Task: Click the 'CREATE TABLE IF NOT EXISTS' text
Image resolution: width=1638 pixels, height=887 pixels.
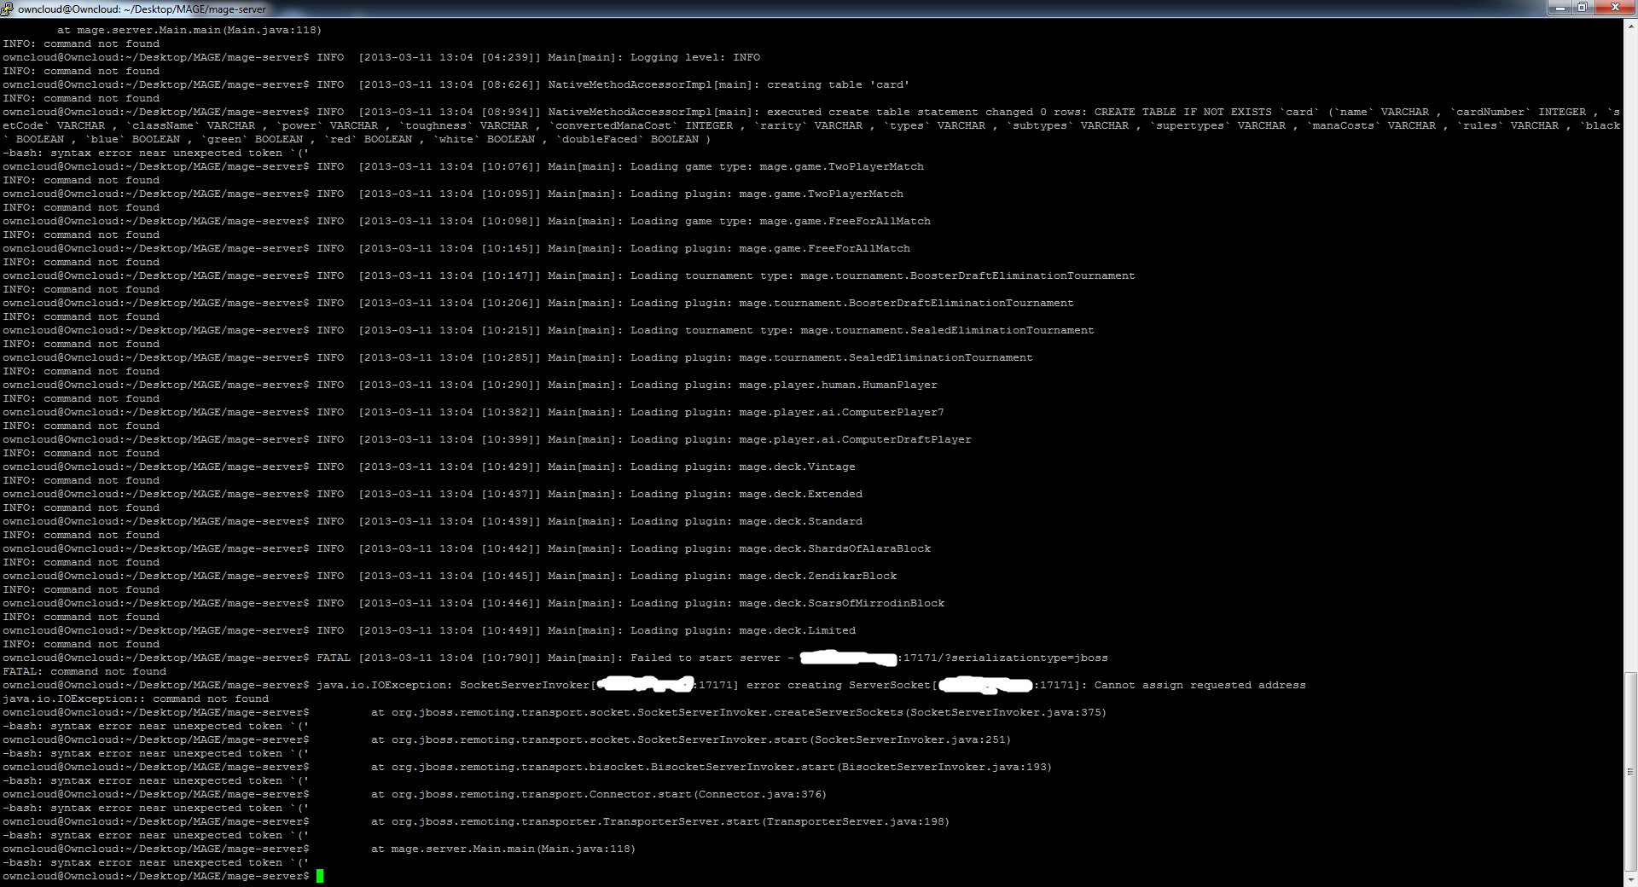Action: pos(1182,112)
